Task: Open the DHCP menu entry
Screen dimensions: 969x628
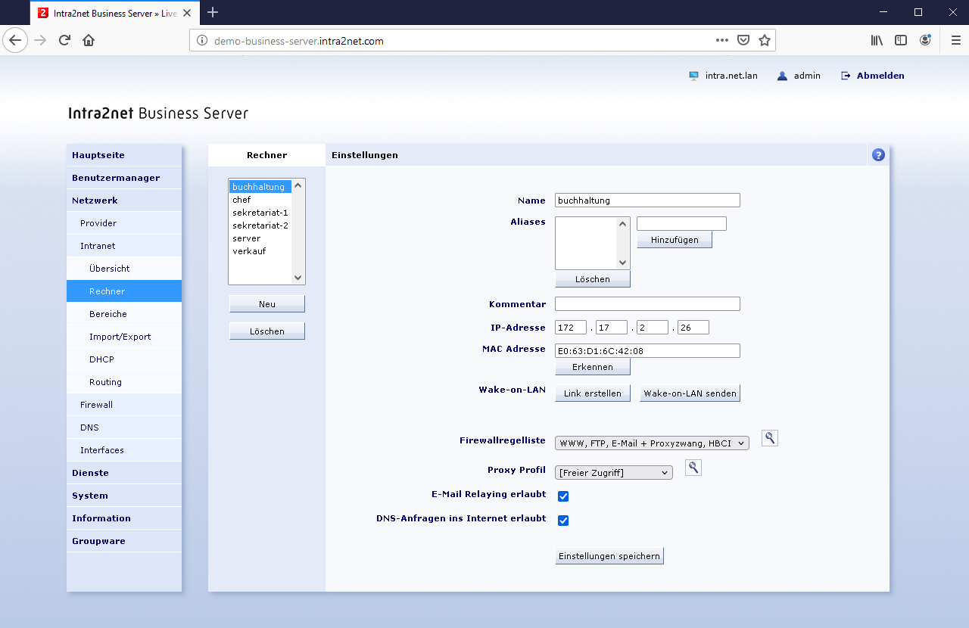Action: [101, 359]
